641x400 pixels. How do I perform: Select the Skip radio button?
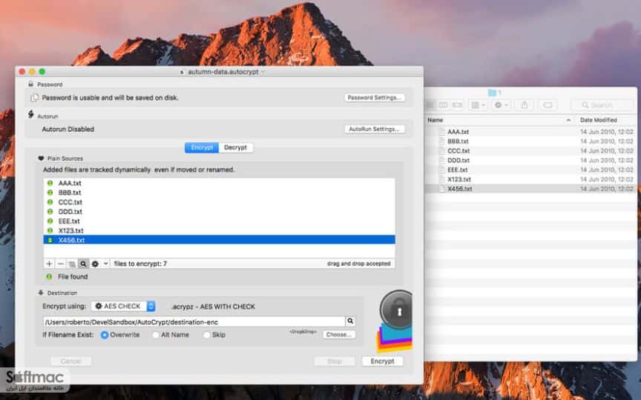tap(207, 335)
